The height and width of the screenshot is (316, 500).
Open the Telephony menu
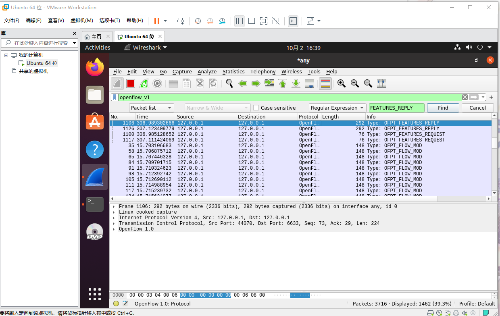pos(263,71)
